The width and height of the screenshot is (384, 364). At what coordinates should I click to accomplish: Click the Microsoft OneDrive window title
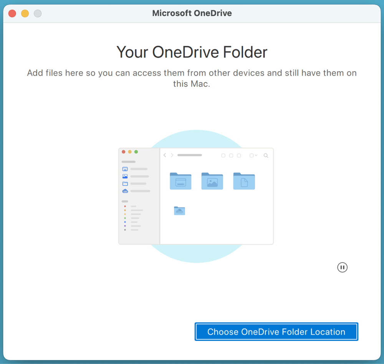pyautogui.click(x=192, y=13)
